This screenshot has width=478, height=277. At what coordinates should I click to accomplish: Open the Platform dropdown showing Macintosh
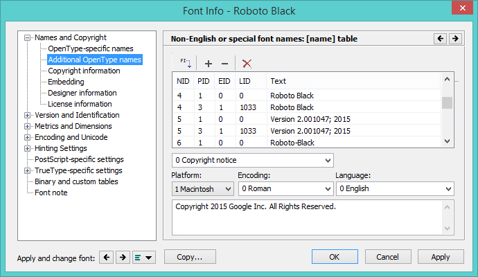tap(202, 188)
